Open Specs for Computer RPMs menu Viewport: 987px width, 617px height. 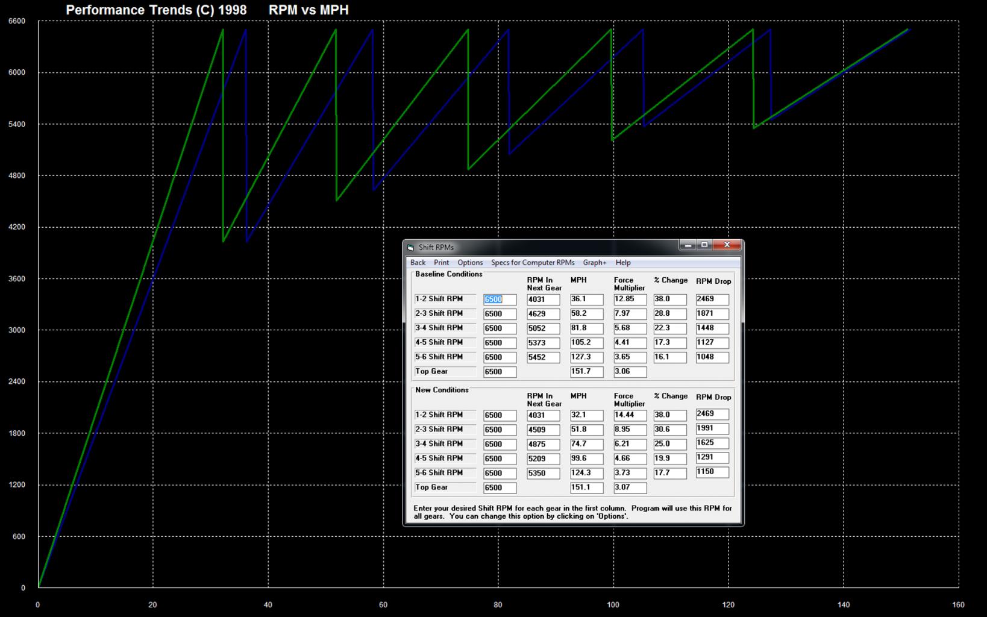(x=533, y=263)
